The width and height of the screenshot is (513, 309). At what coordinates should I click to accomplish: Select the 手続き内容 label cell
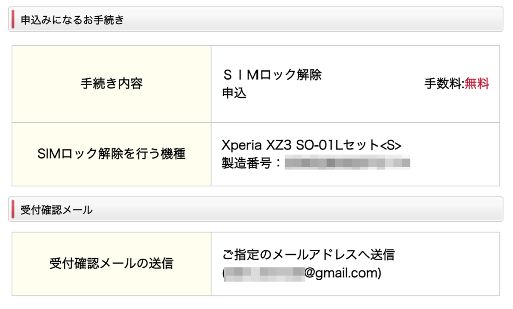click(112, 84)
